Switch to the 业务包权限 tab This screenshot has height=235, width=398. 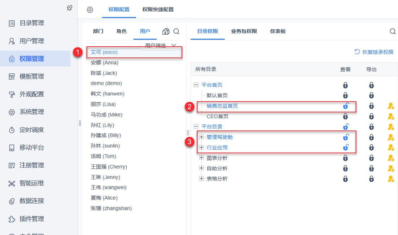click(244, 31)
